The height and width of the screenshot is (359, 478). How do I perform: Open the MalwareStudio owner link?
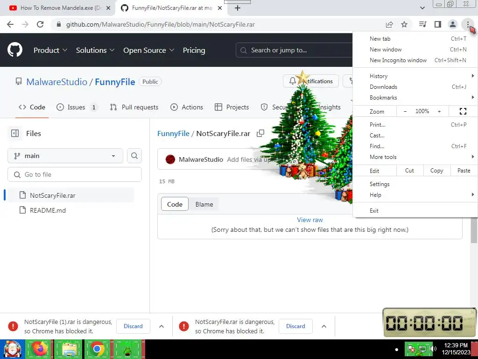point(56,82)
